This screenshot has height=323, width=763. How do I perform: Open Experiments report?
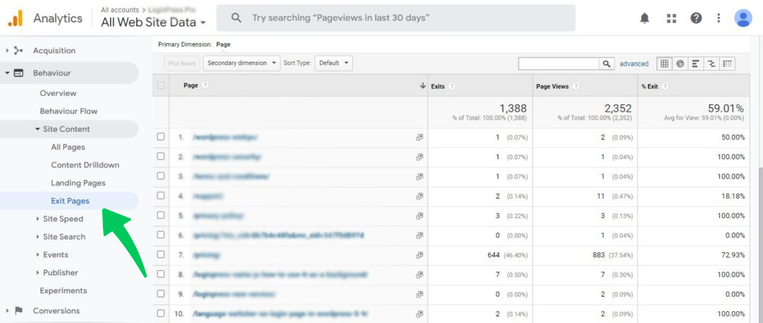[63, 291]
